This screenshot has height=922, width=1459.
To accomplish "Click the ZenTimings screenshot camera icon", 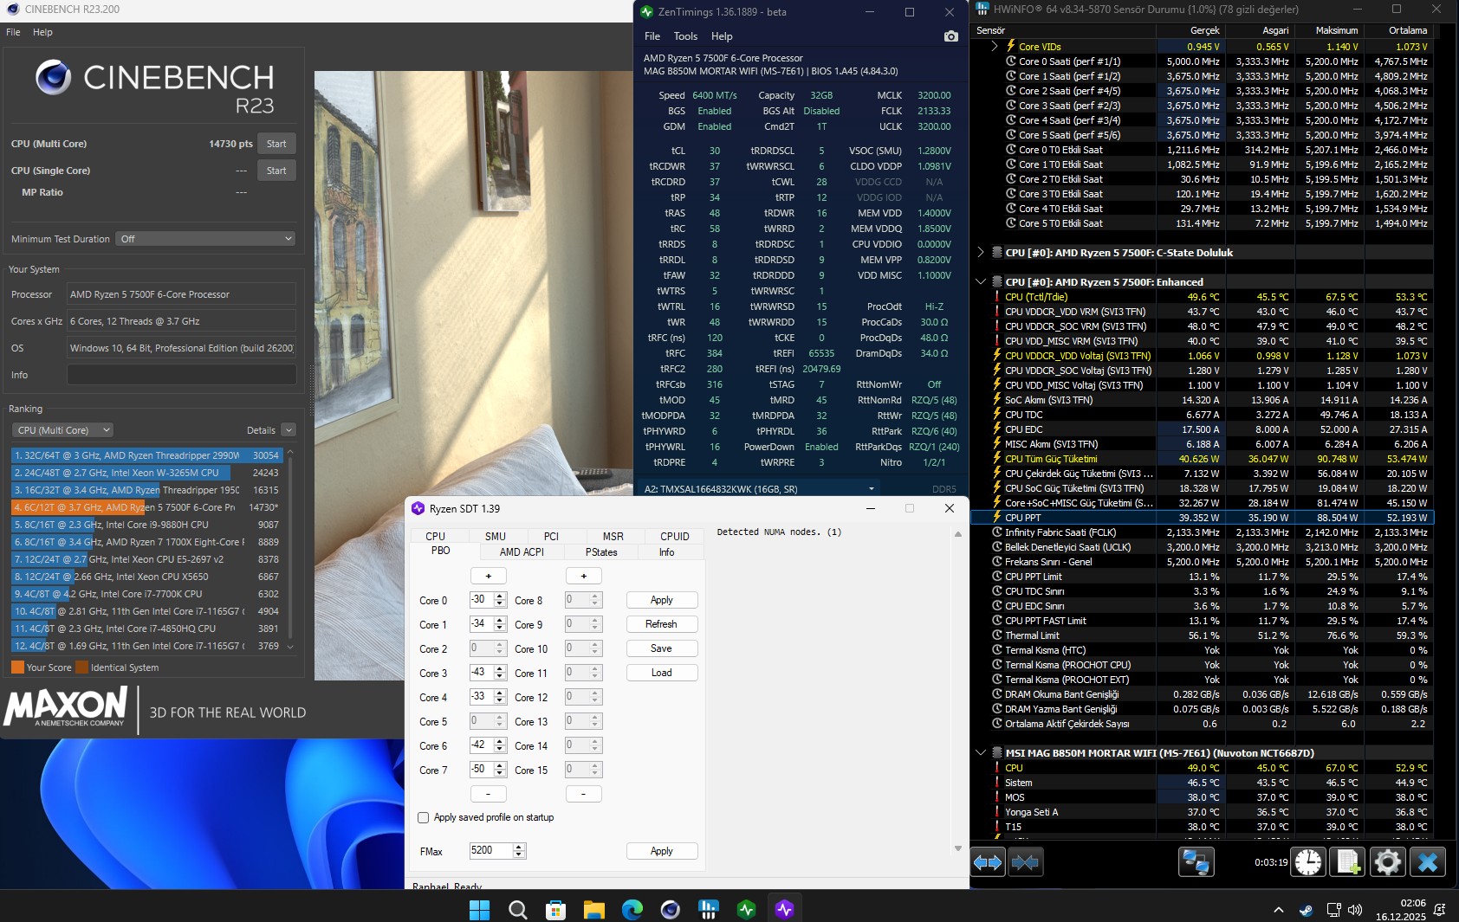I will [x=950, y=36].
